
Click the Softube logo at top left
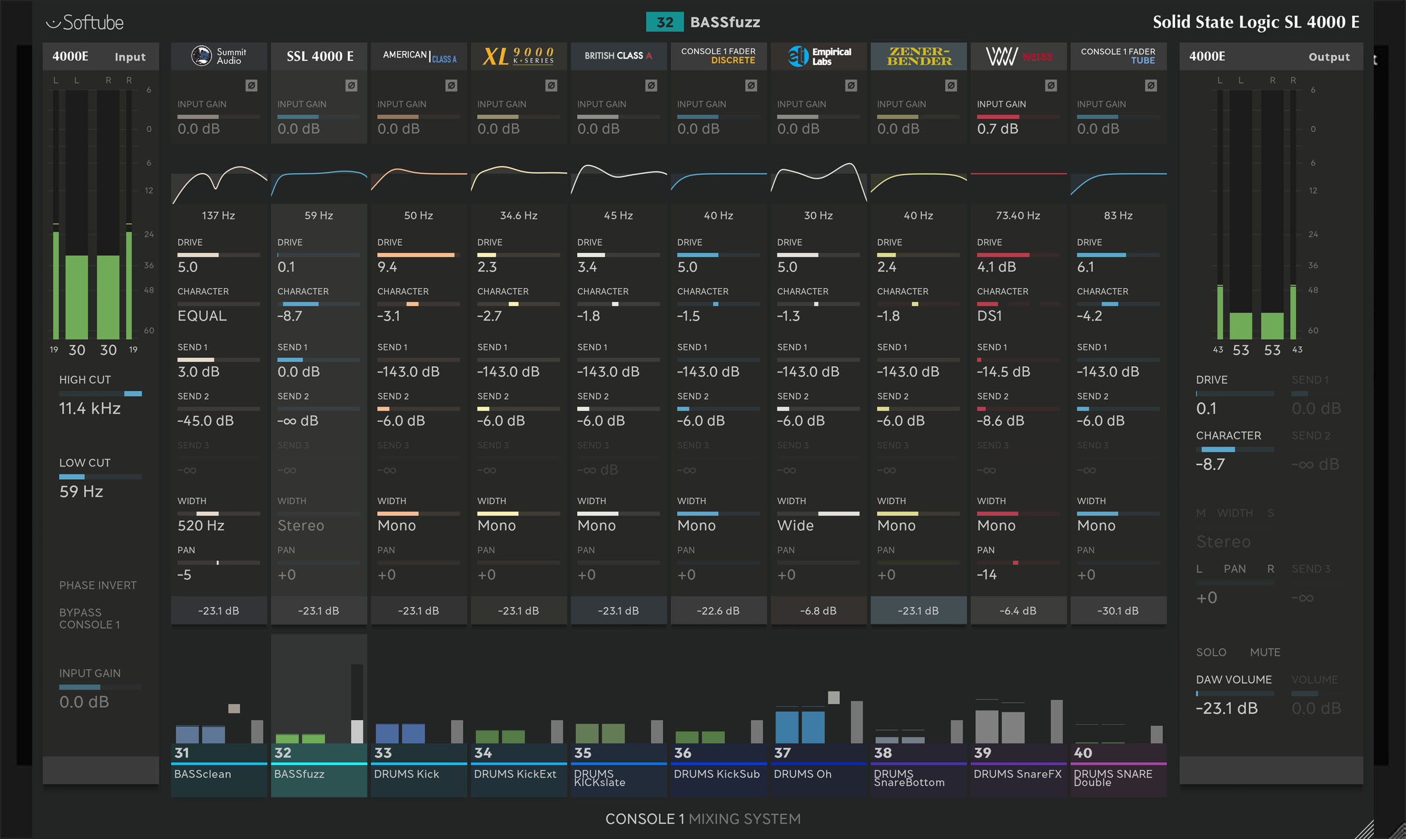pos(85,22)
